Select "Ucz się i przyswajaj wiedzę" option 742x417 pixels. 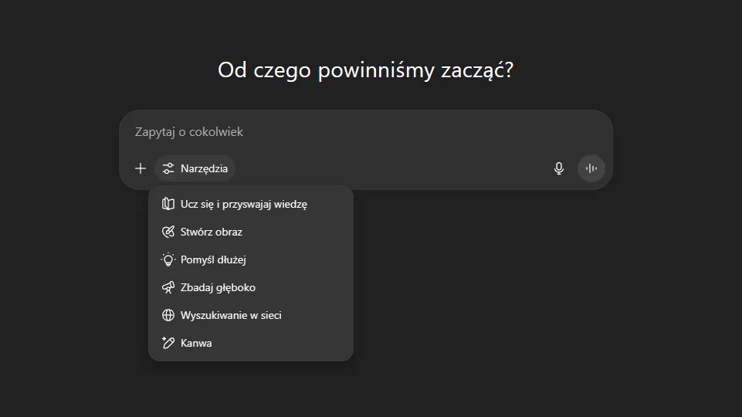click(244, 204)
